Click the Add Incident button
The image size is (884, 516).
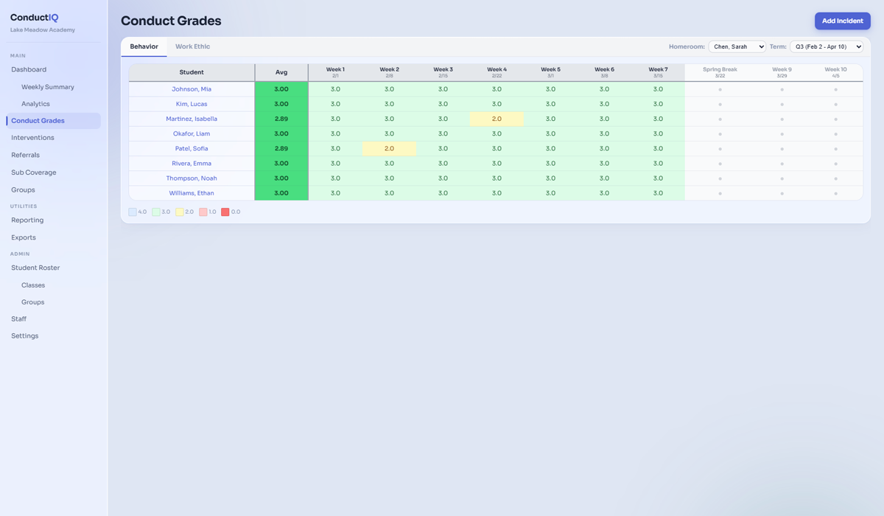842,21
